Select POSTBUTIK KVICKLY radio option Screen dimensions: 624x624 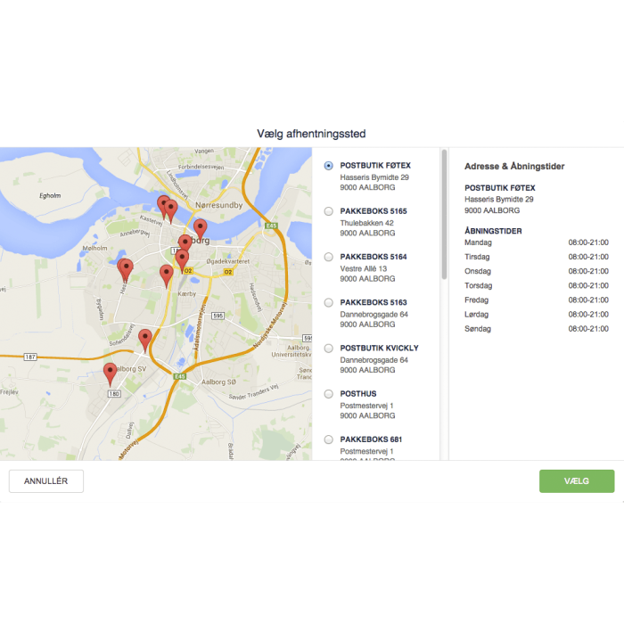(x=328, y=349)
